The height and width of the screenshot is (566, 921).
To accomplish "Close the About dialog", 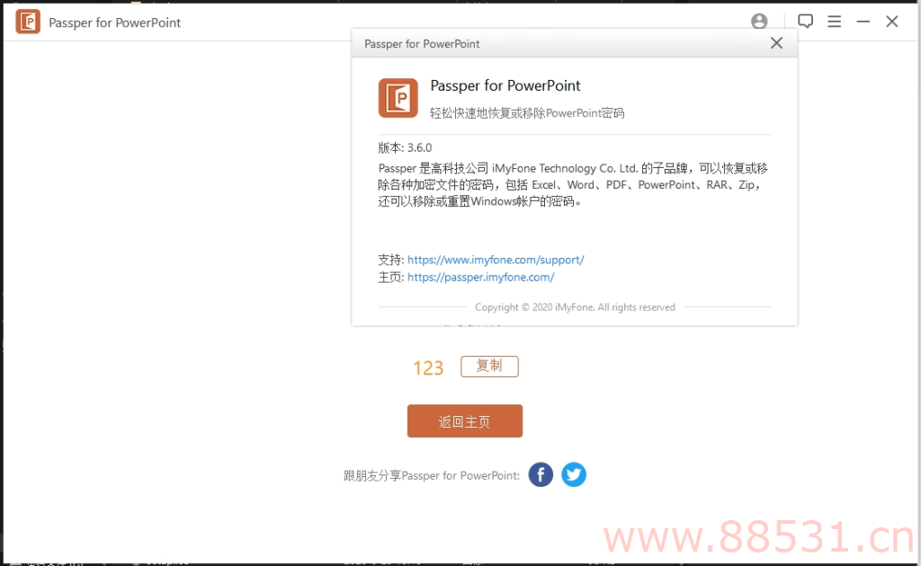I will [x=776, y=43].
